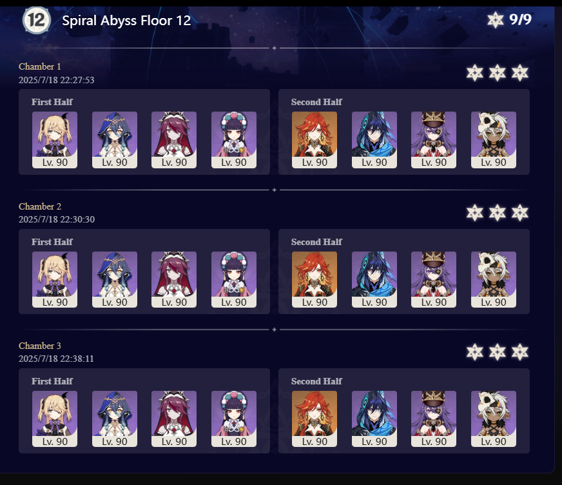This screenshot has width=562, height=485.
Task: Click the first star of Chamber 1
Action: click(x=475, y=73)
